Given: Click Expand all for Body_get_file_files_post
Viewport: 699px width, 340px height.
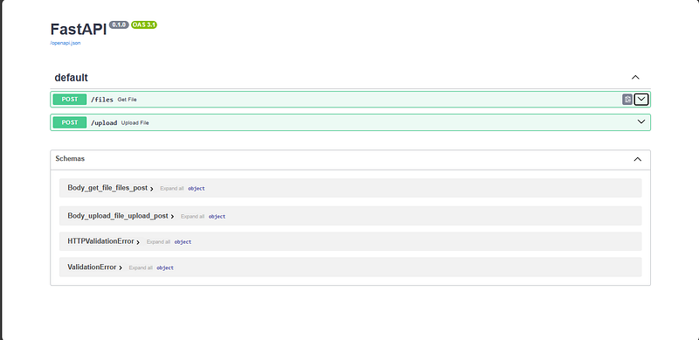Looking at the screenshot, I should 171,189.
